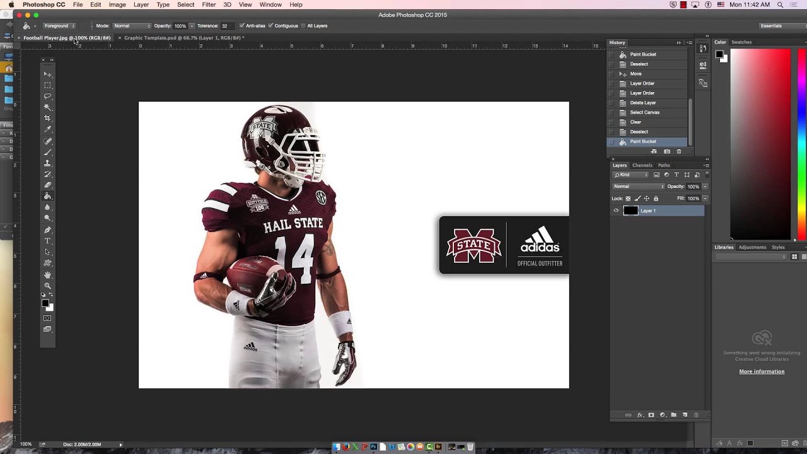Select the Dodge tool
The width and height of the screenshot is (807, 454).
47,218
